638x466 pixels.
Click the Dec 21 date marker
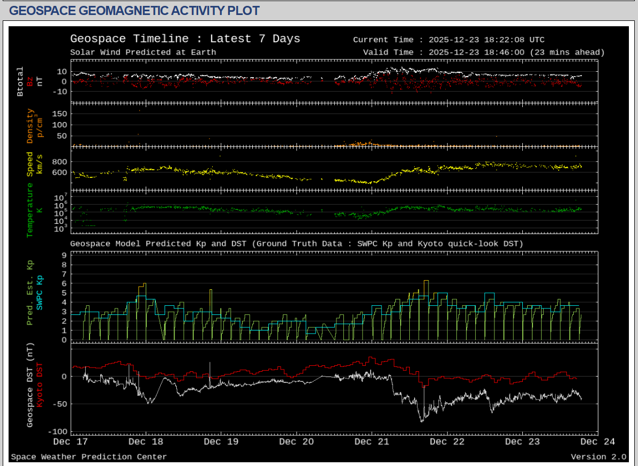[372, 442]
